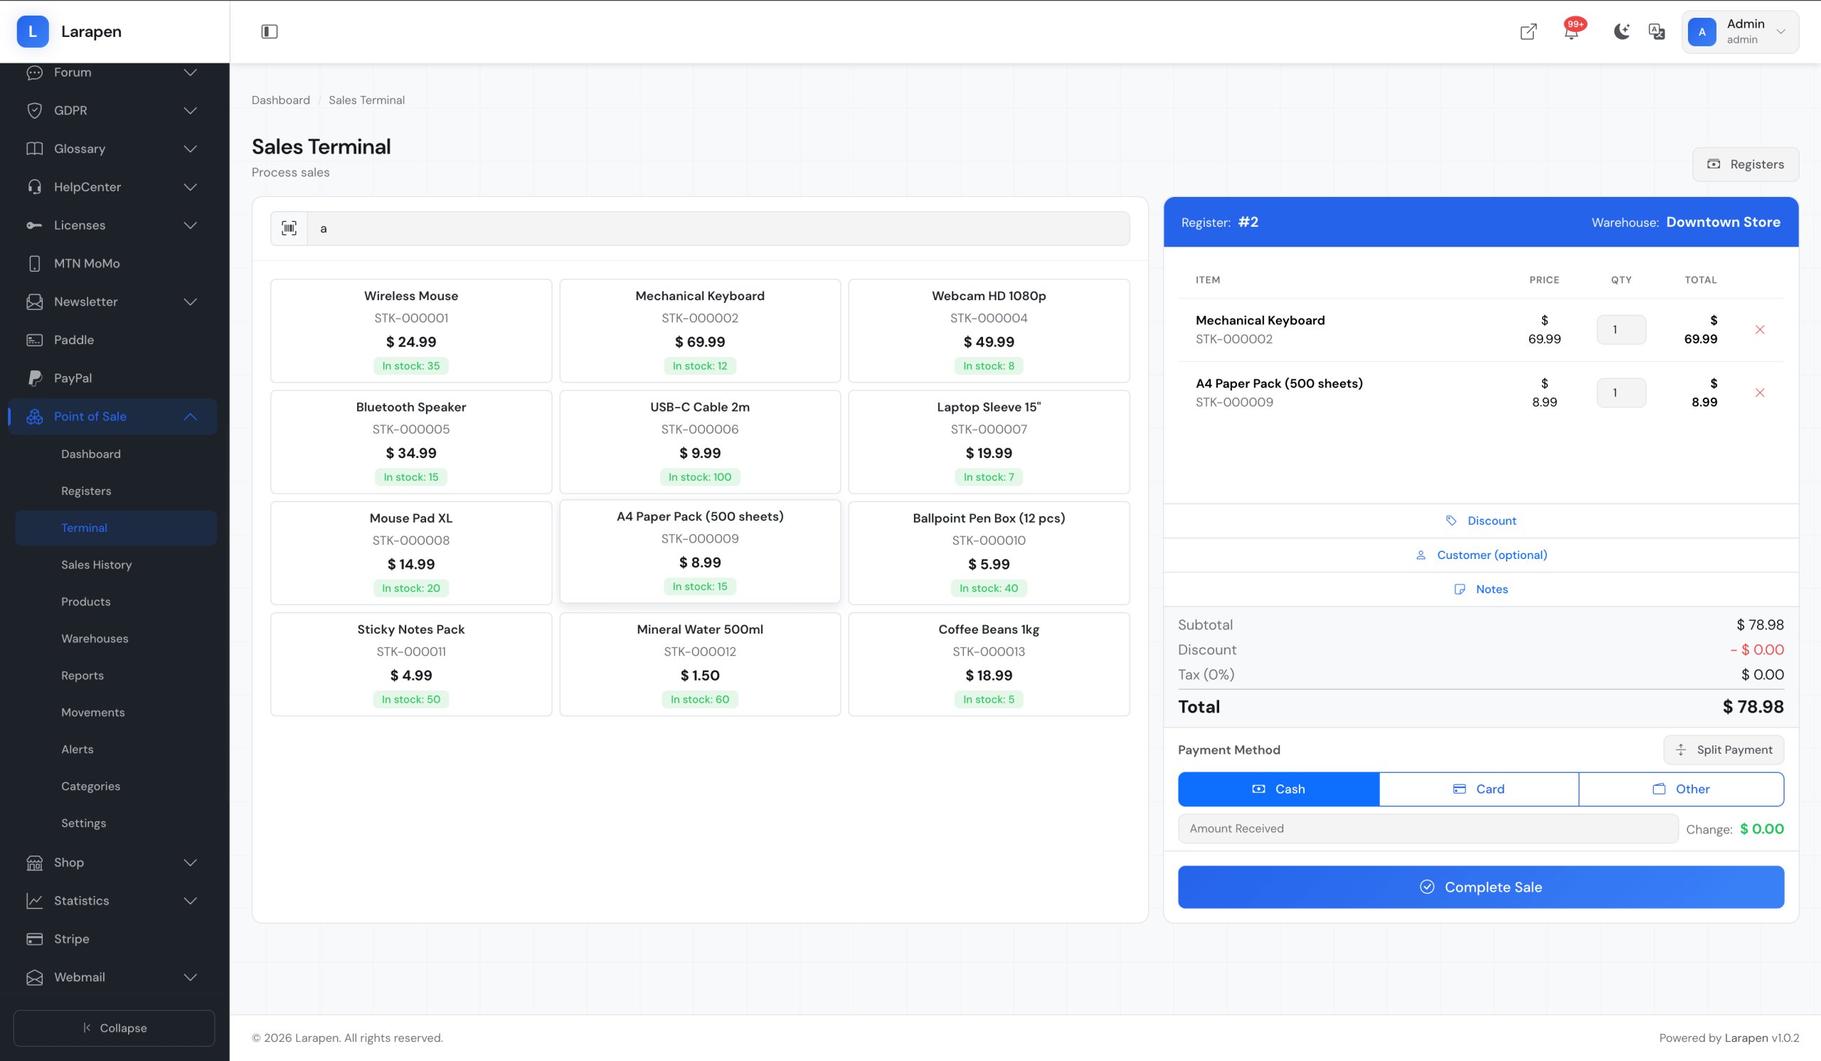This screenshot has height=1061, width=1821.
Task: Remove Mechanical Keyboard from cart
Action: click(1760, 329)
